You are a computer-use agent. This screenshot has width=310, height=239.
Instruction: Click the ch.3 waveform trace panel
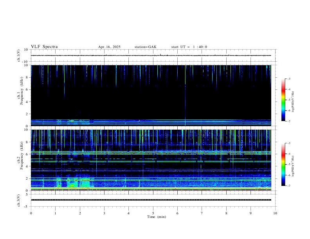tap(153, 200)
